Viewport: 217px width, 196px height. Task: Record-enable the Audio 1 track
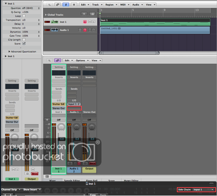pos(85,30)
